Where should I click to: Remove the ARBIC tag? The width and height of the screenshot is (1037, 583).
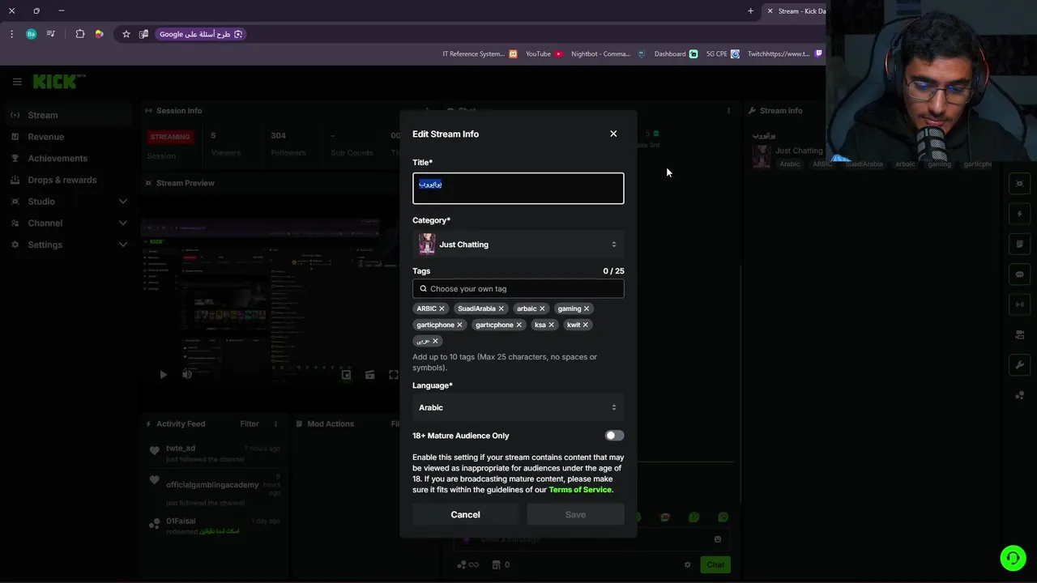coord(442,309)
